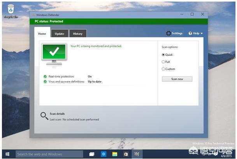237x159 pixels.
Task: Click the 'PC status: Protected' text
Action: (x=49, y=21)
